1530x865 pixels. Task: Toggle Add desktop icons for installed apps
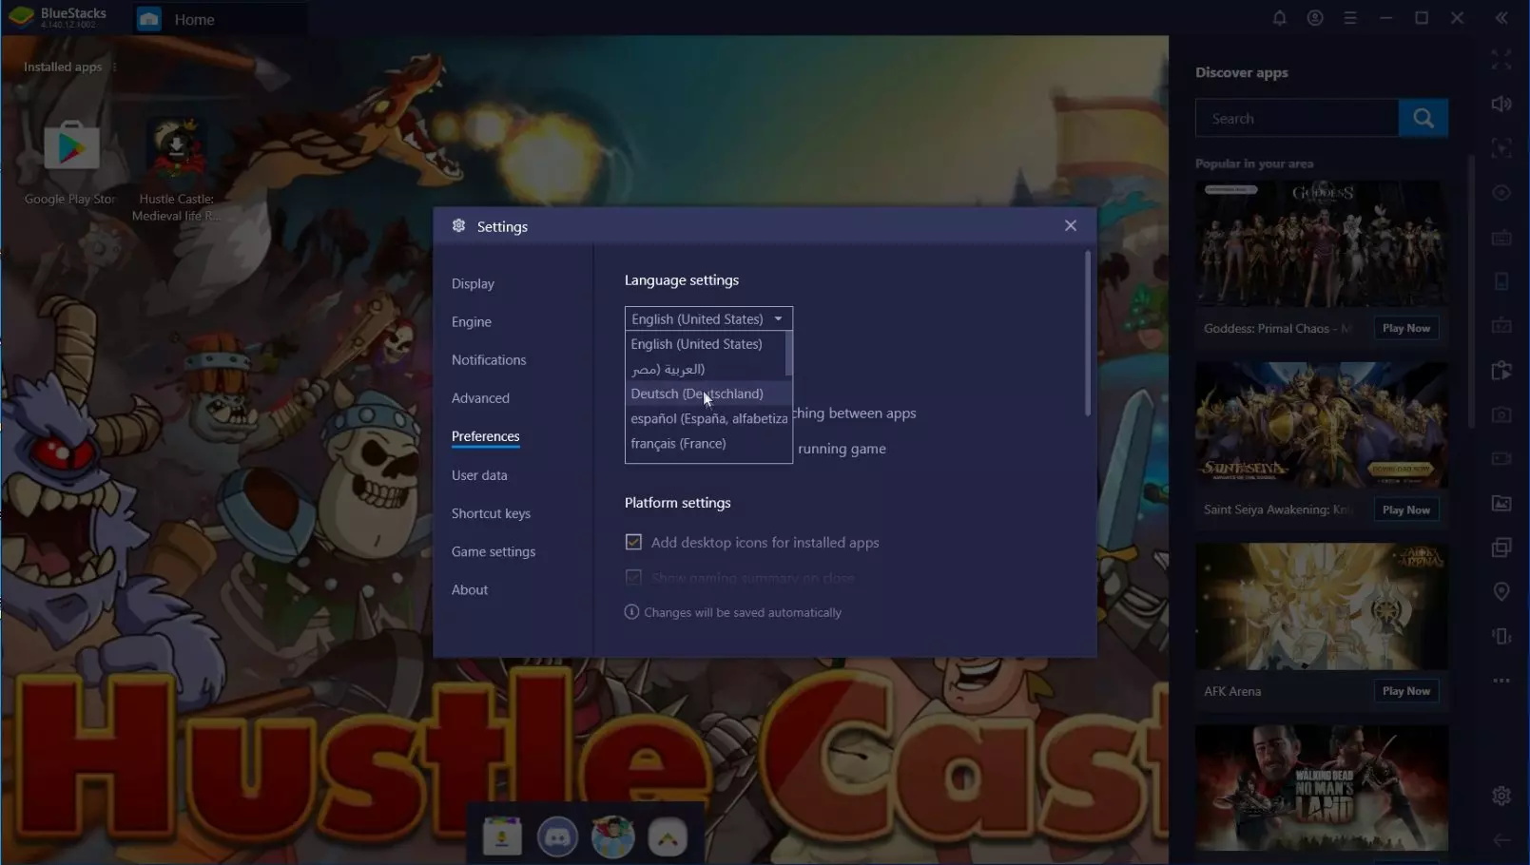[633, 542]
